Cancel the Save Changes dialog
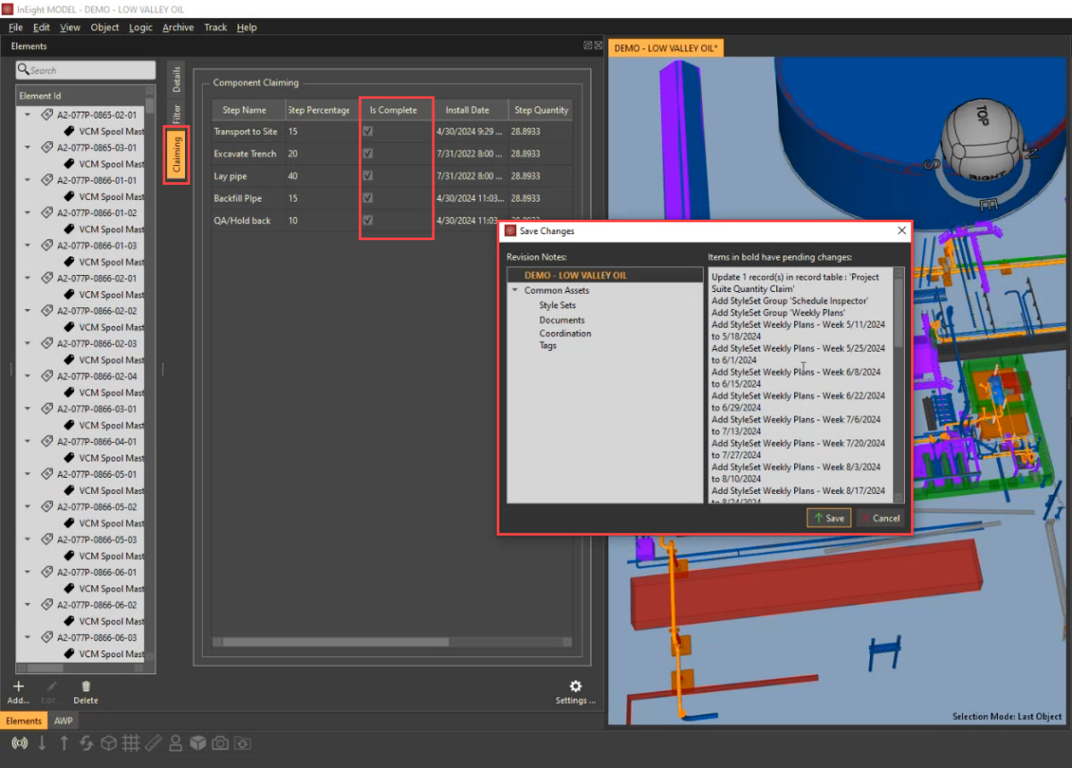This screenshot has width=1072, height=768. (x=880, y=518)
